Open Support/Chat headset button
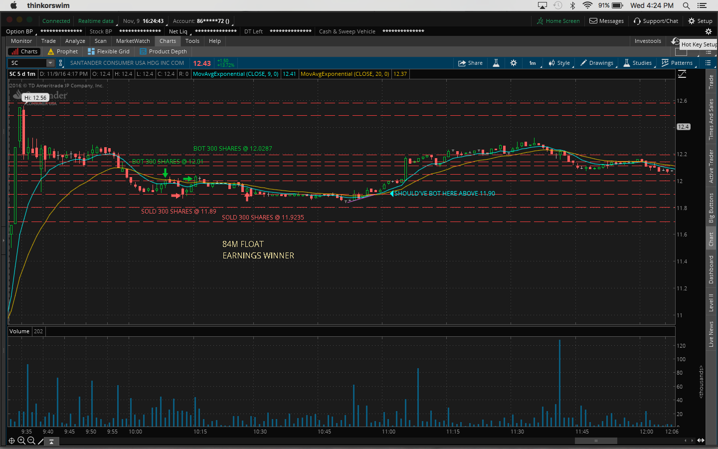Image resolution: width=718 pixels, height=449 pixels. (x=656, y=21)
